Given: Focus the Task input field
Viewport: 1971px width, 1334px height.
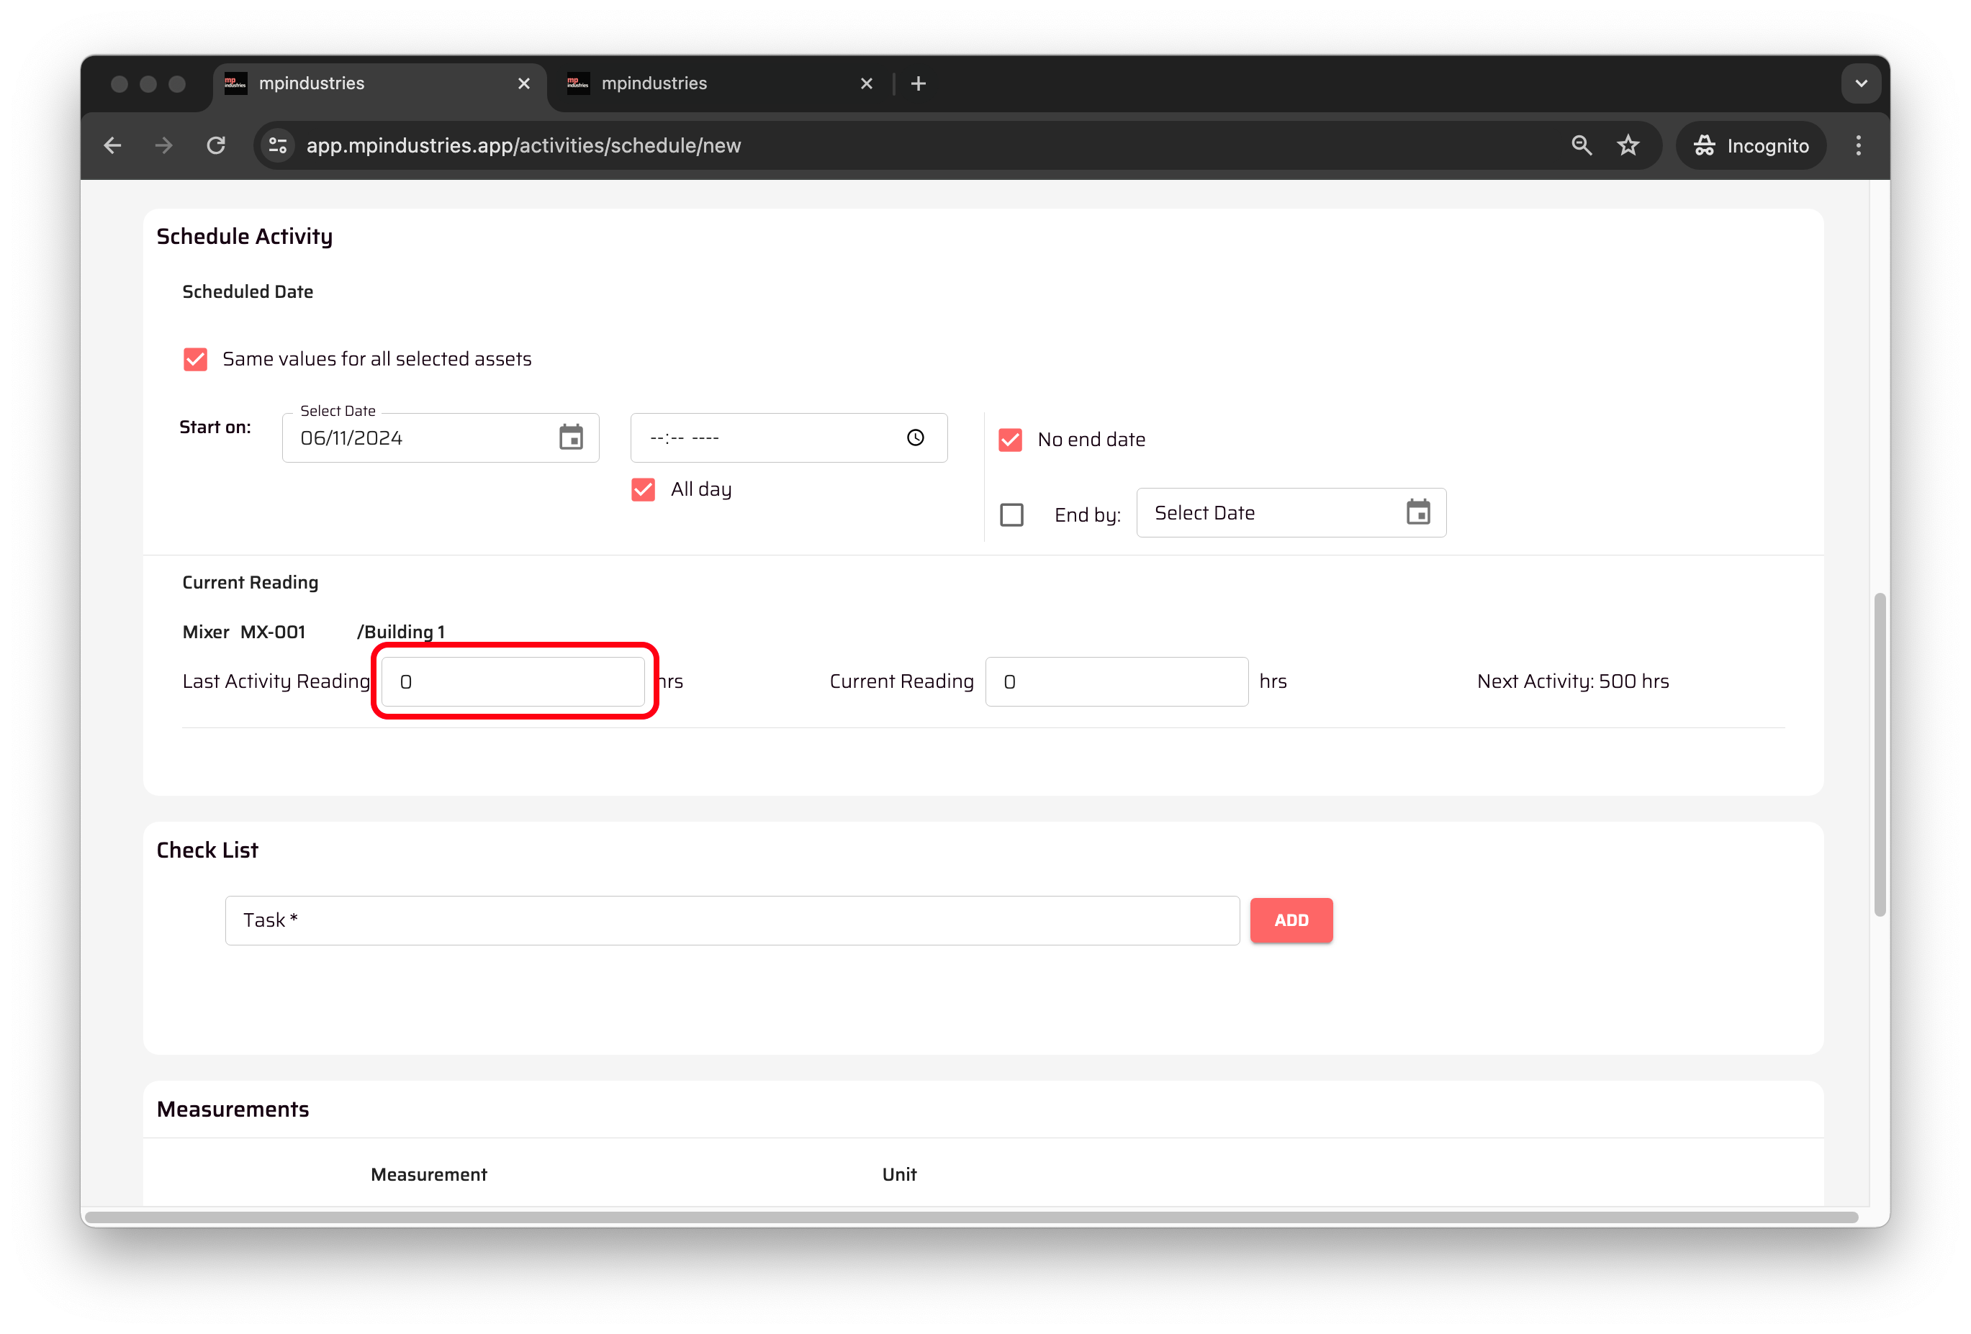Looking at the screenshot, I should (x=731, y=920).
